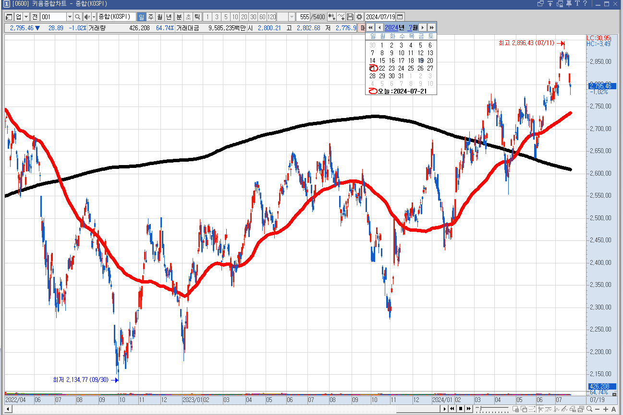Click the zoom magnifier in bottom toolbar
The image size is (623, 415).
[x=589, y=409]
